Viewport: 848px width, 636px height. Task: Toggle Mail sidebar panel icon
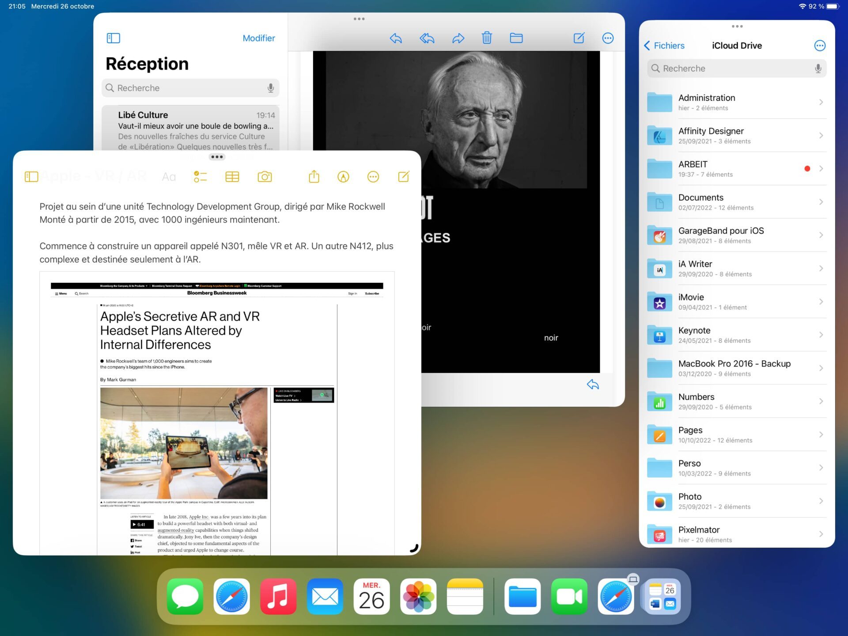tap(114, 38)
